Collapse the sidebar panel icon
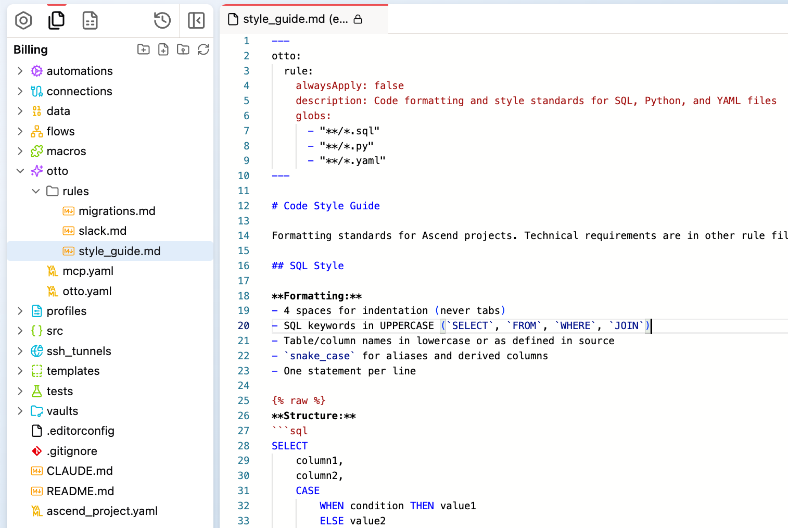This screenshot has height=528, width=788. click(196, 20)
